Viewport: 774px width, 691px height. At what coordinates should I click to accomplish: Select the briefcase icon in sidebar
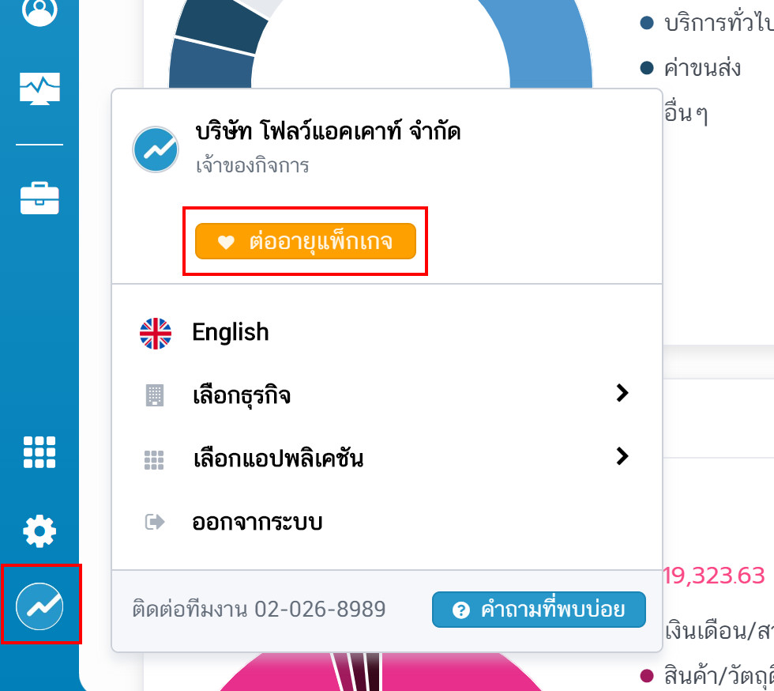click(39, 198)
